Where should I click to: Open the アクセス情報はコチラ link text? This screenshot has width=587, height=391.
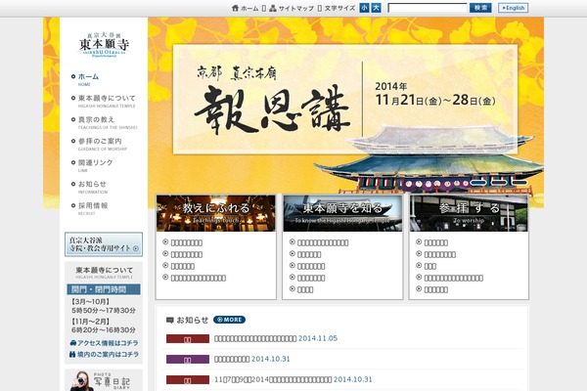pyautogui.click(x=108, y=343)
